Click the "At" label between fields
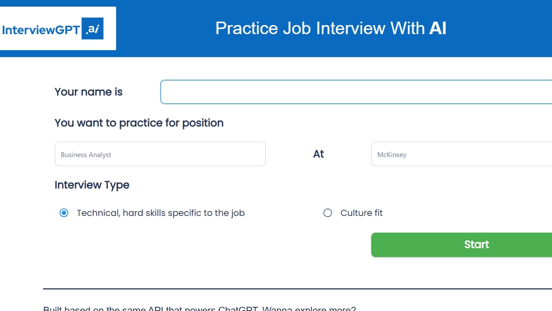The image size is (552, 311). [318, 154]
